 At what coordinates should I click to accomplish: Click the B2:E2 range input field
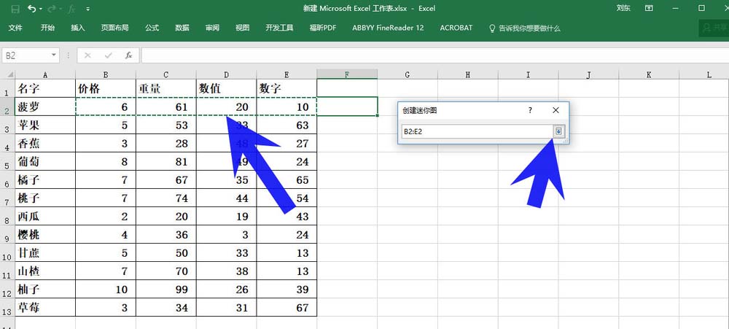point(477,132)
